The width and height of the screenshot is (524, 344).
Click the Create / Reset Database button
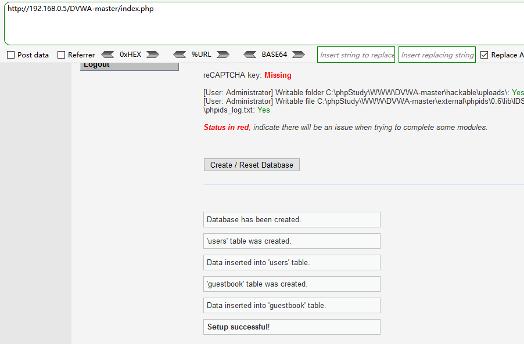[x=252, y=165]
